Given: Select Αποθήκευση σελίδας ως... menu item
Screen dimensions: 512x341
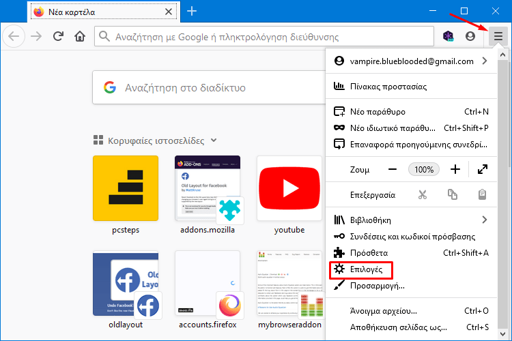Looking at the screenshot, I should tap(411, 327).
